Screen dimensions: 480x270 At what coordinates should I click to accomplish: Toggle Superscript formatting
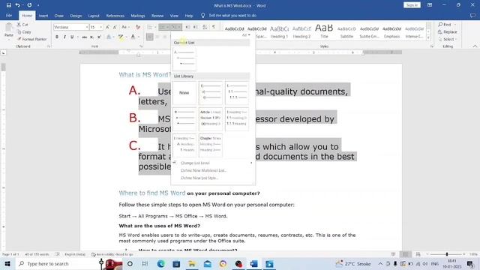click(99, 37)
